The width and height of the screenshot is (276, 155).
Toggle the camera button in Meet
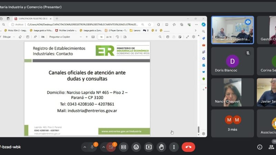(x=111, y=147)
